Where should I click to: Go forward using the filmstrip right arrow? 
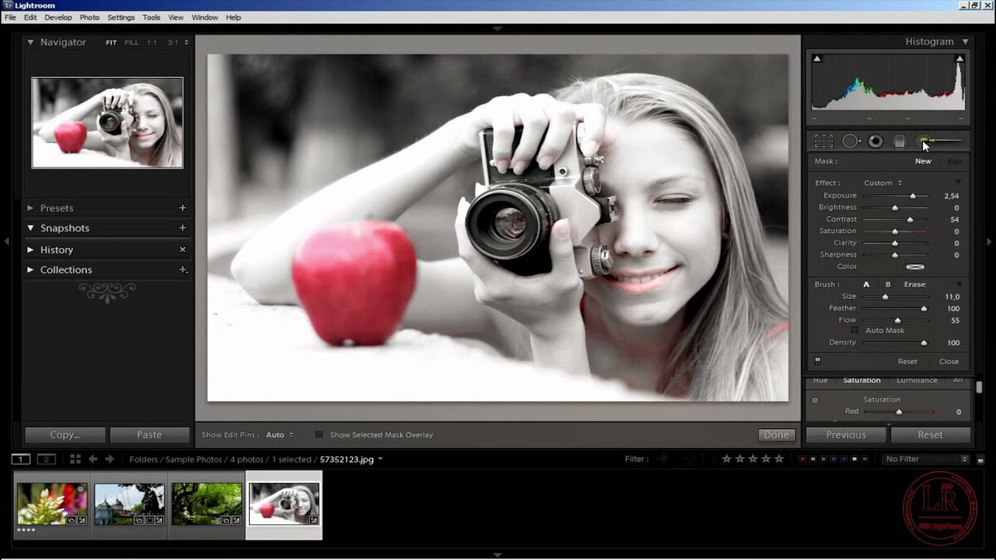click(111, 459)
